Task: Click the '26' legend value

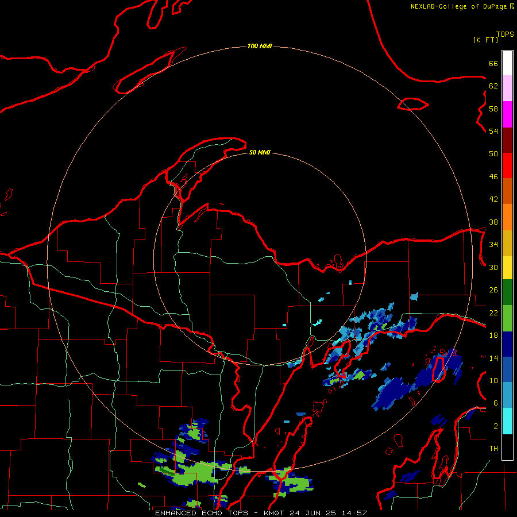Action: pyautogui.click(x=493, y=290)
